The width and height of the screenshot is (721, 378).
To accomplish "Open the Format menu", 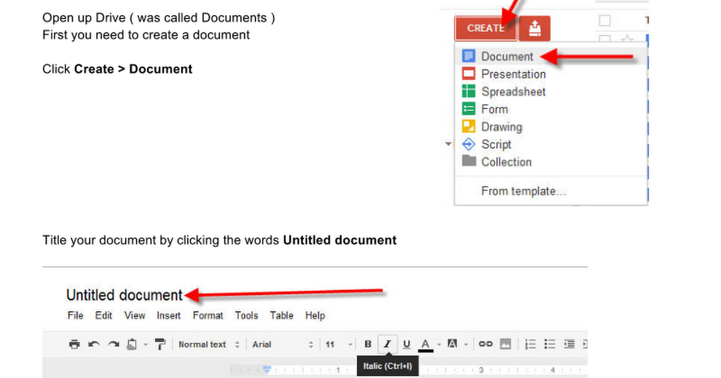I will tap(208, 316).
